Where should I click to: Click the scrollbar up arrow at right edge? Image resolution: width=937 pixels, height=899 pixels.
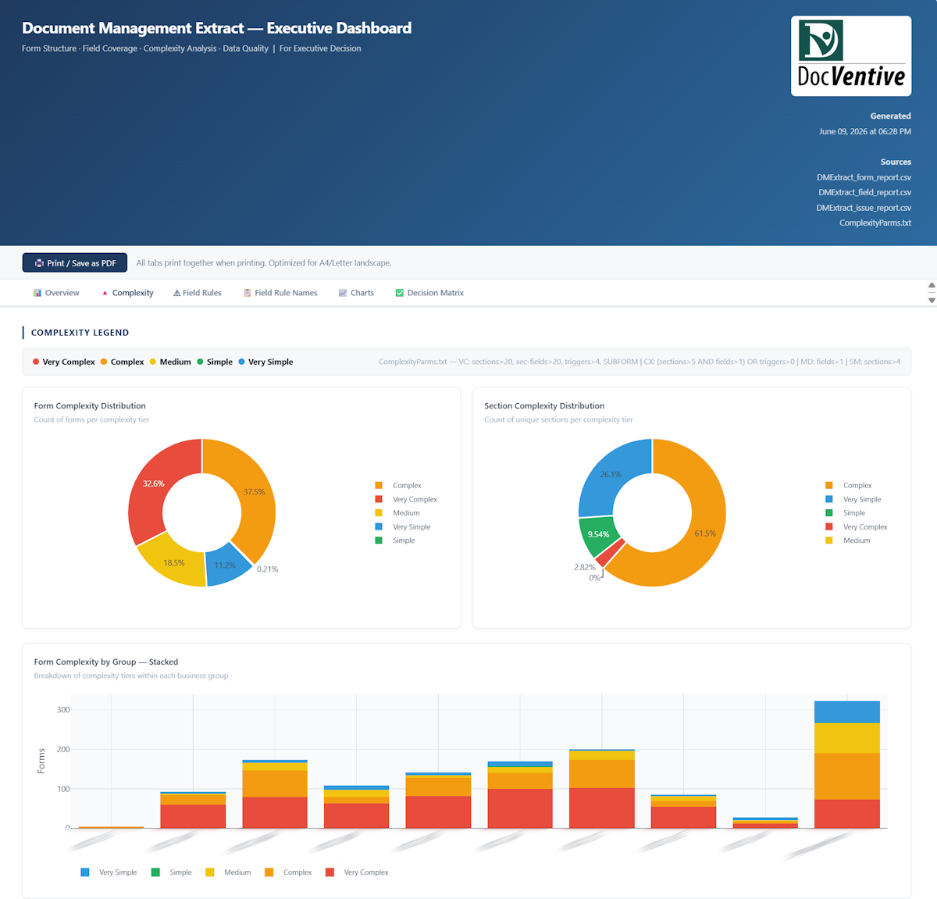(932, 285)
